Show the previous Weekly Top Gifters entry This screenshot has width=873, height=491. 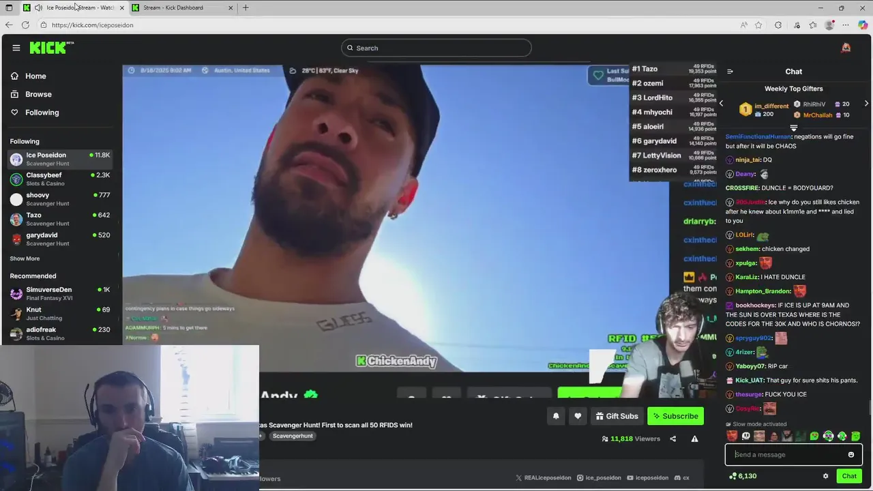point(722,104)
